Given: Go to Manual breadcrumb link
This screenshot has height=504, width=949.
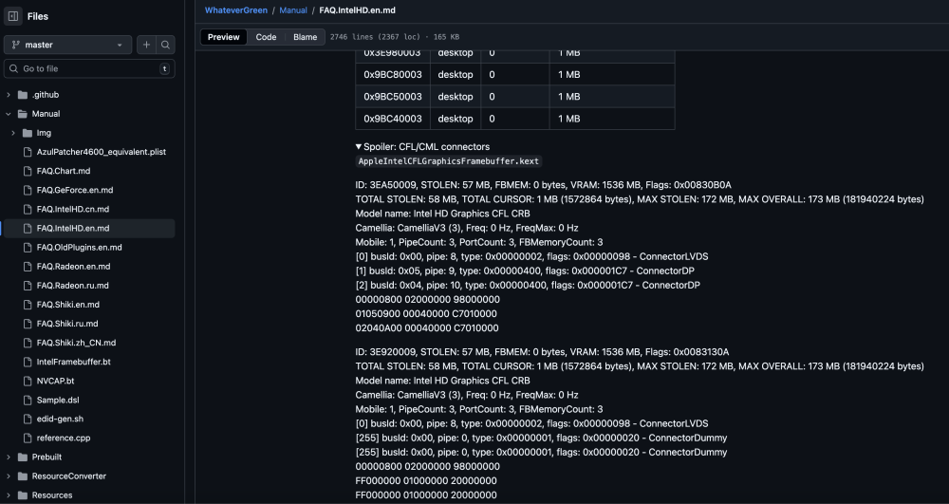Looking at the screenshot, I should click(293, 10).
